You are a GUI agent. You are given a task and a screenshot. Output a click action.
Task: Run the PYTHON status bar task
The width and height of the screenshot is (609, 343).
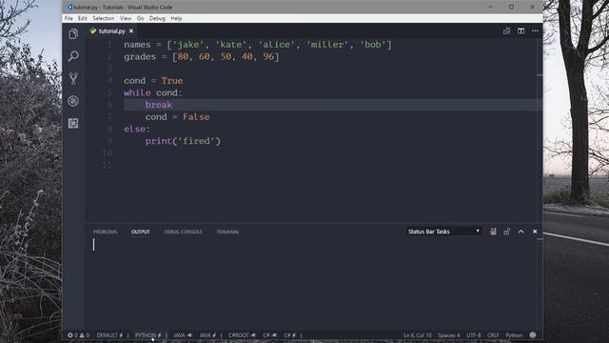148,335
